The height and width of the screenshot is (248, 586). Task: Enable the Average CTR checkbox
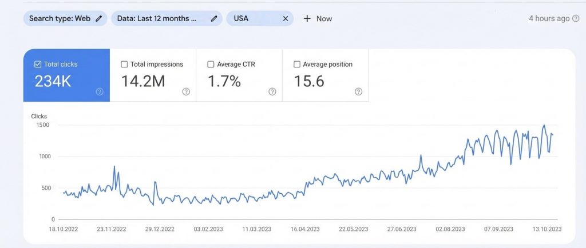coord(211,65)
